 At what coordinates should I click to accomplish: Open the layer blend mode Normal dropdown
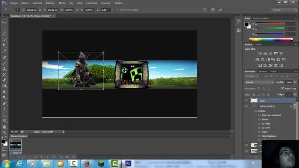pyautogui.click(x=259, y=82)
